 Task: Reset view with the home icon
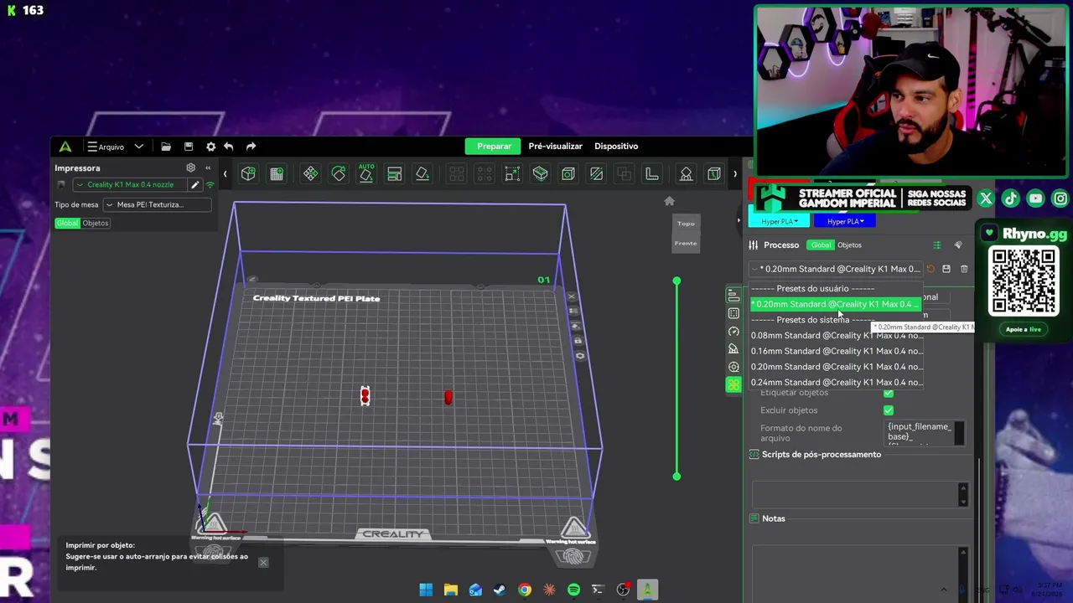669,201
